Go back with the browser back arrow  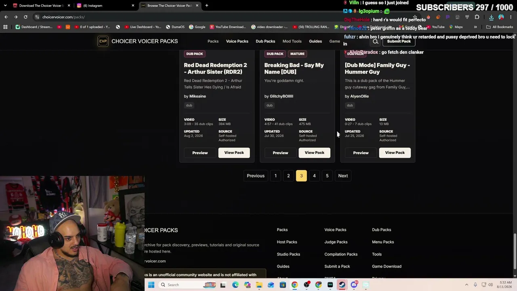pos(6,17)
